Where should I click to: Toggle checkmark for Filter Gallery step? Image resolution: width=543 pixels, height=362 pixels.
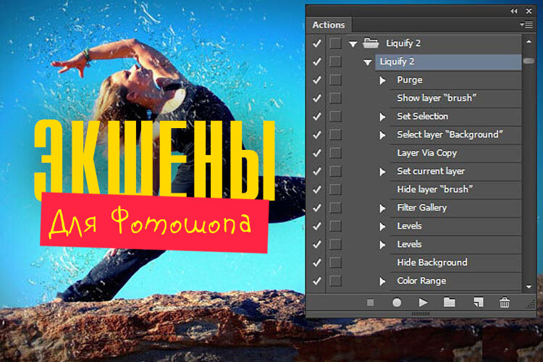[316, 208]
